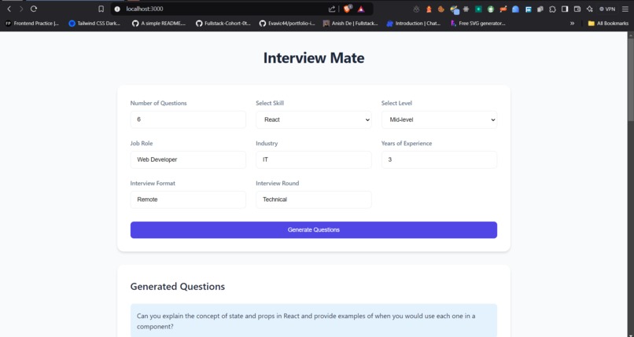Click the Number of Questions label
The image size is (634, 337).
click(x=159, y=104)
